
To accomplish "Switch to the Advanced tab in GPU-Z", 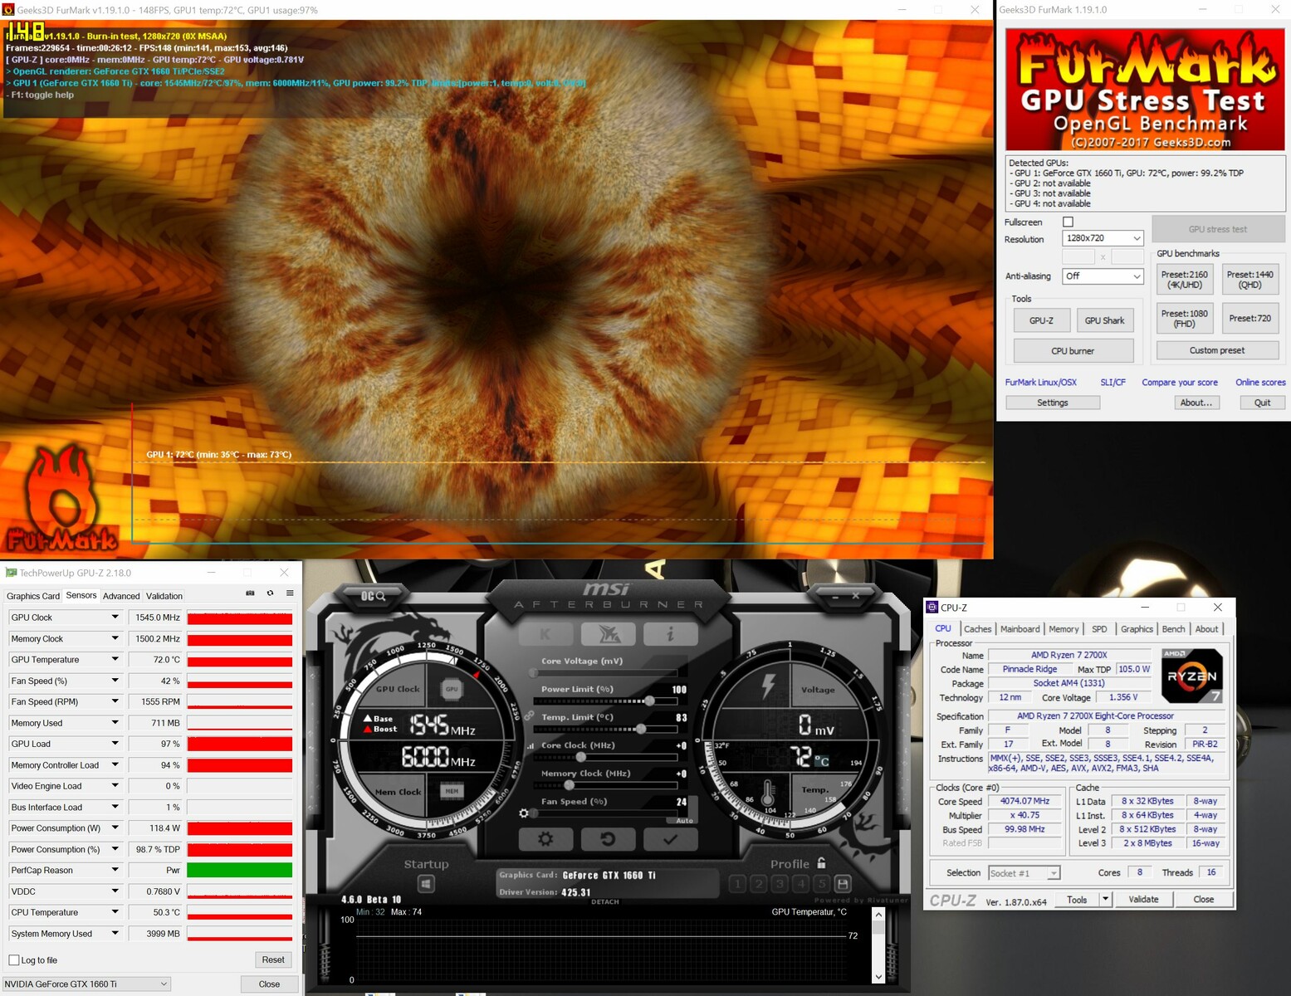I will pos(121,596).
